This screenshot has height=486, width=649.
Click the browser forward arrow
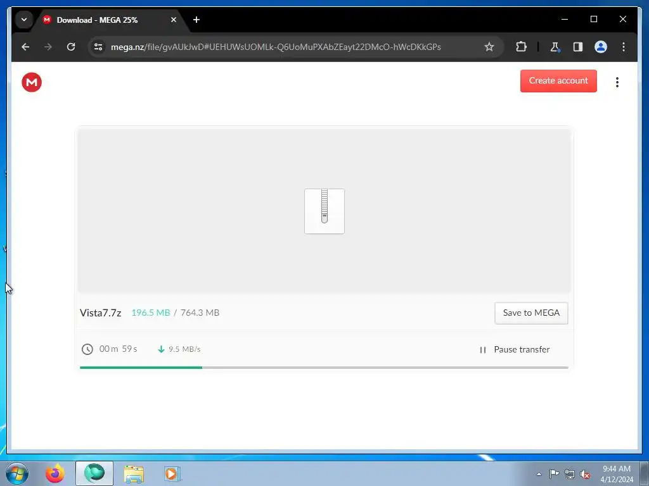(48, 47)
